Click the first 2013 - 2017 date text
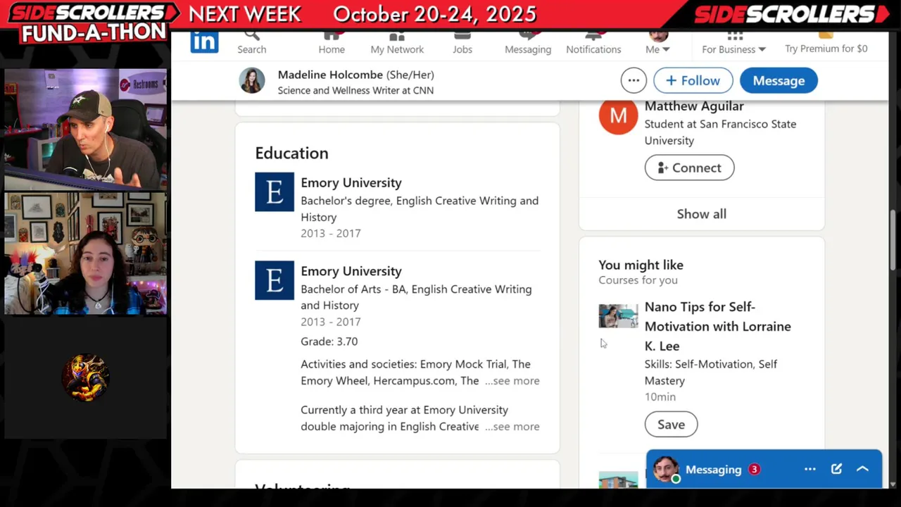901x507 pixels. tap(330, 233)
